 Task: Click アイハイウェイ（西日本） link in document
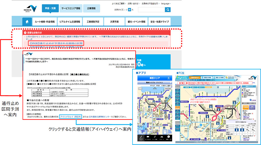point(71,117)
